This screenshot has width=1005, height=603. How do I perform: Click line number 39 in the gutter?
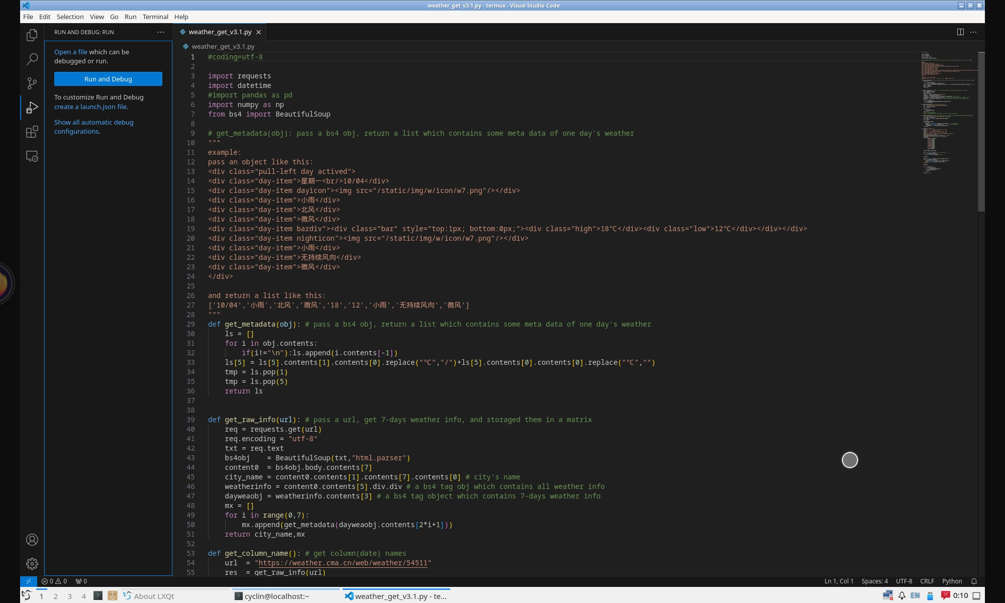pos(190,420)
